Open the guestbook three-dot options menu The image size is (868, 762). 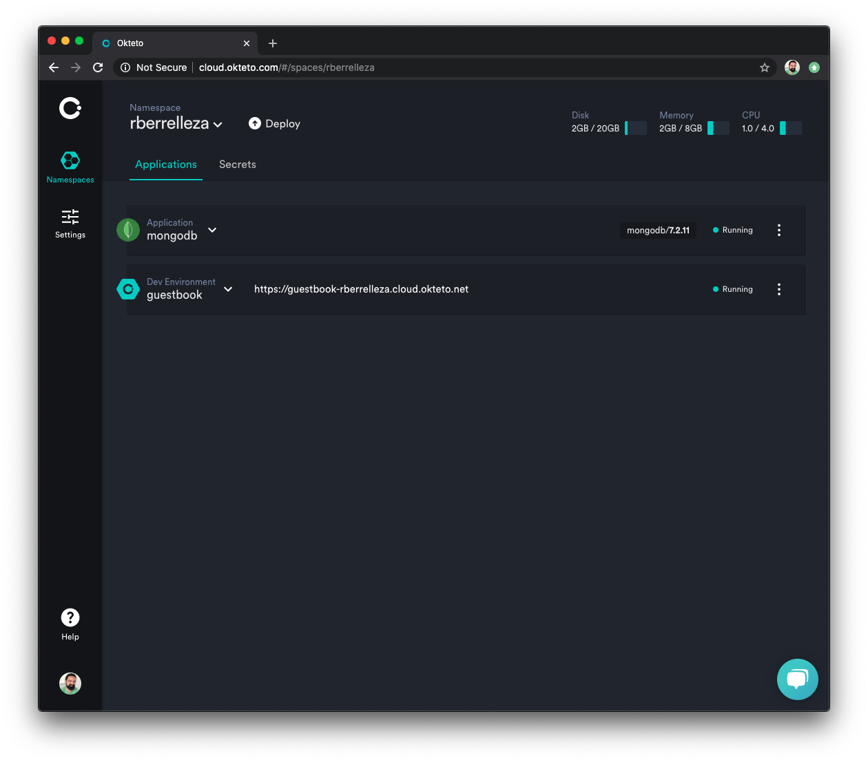tap(779, 289)
